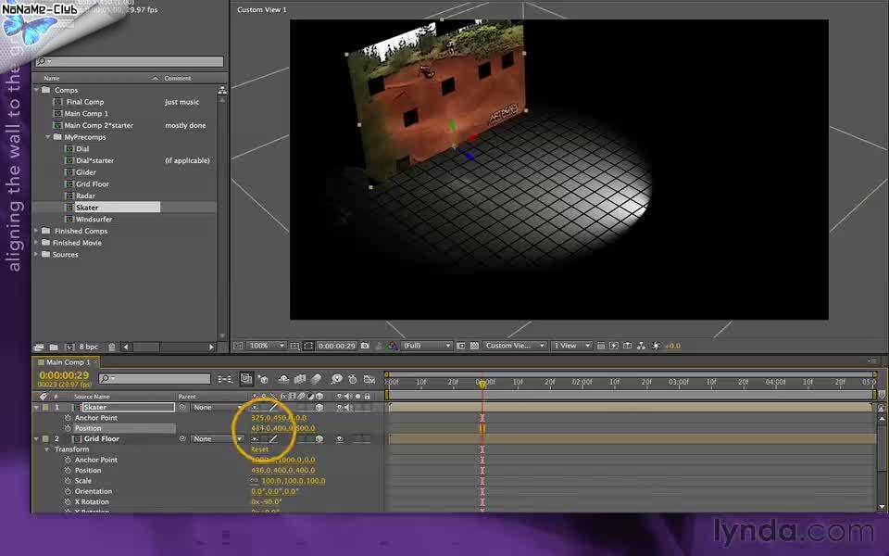
Task: Click Reset link for Grid Floor Transform
Action: (259, 449)
